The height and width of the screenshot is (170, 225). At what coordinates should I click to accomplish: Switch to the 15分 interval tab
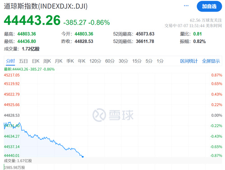137,61
